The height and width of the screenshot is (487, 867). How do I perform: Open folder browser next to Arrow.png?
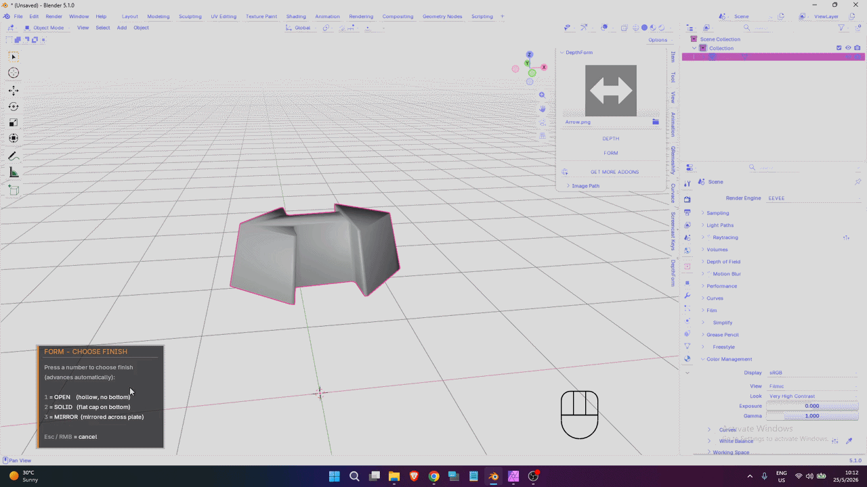tap(656, 122)
